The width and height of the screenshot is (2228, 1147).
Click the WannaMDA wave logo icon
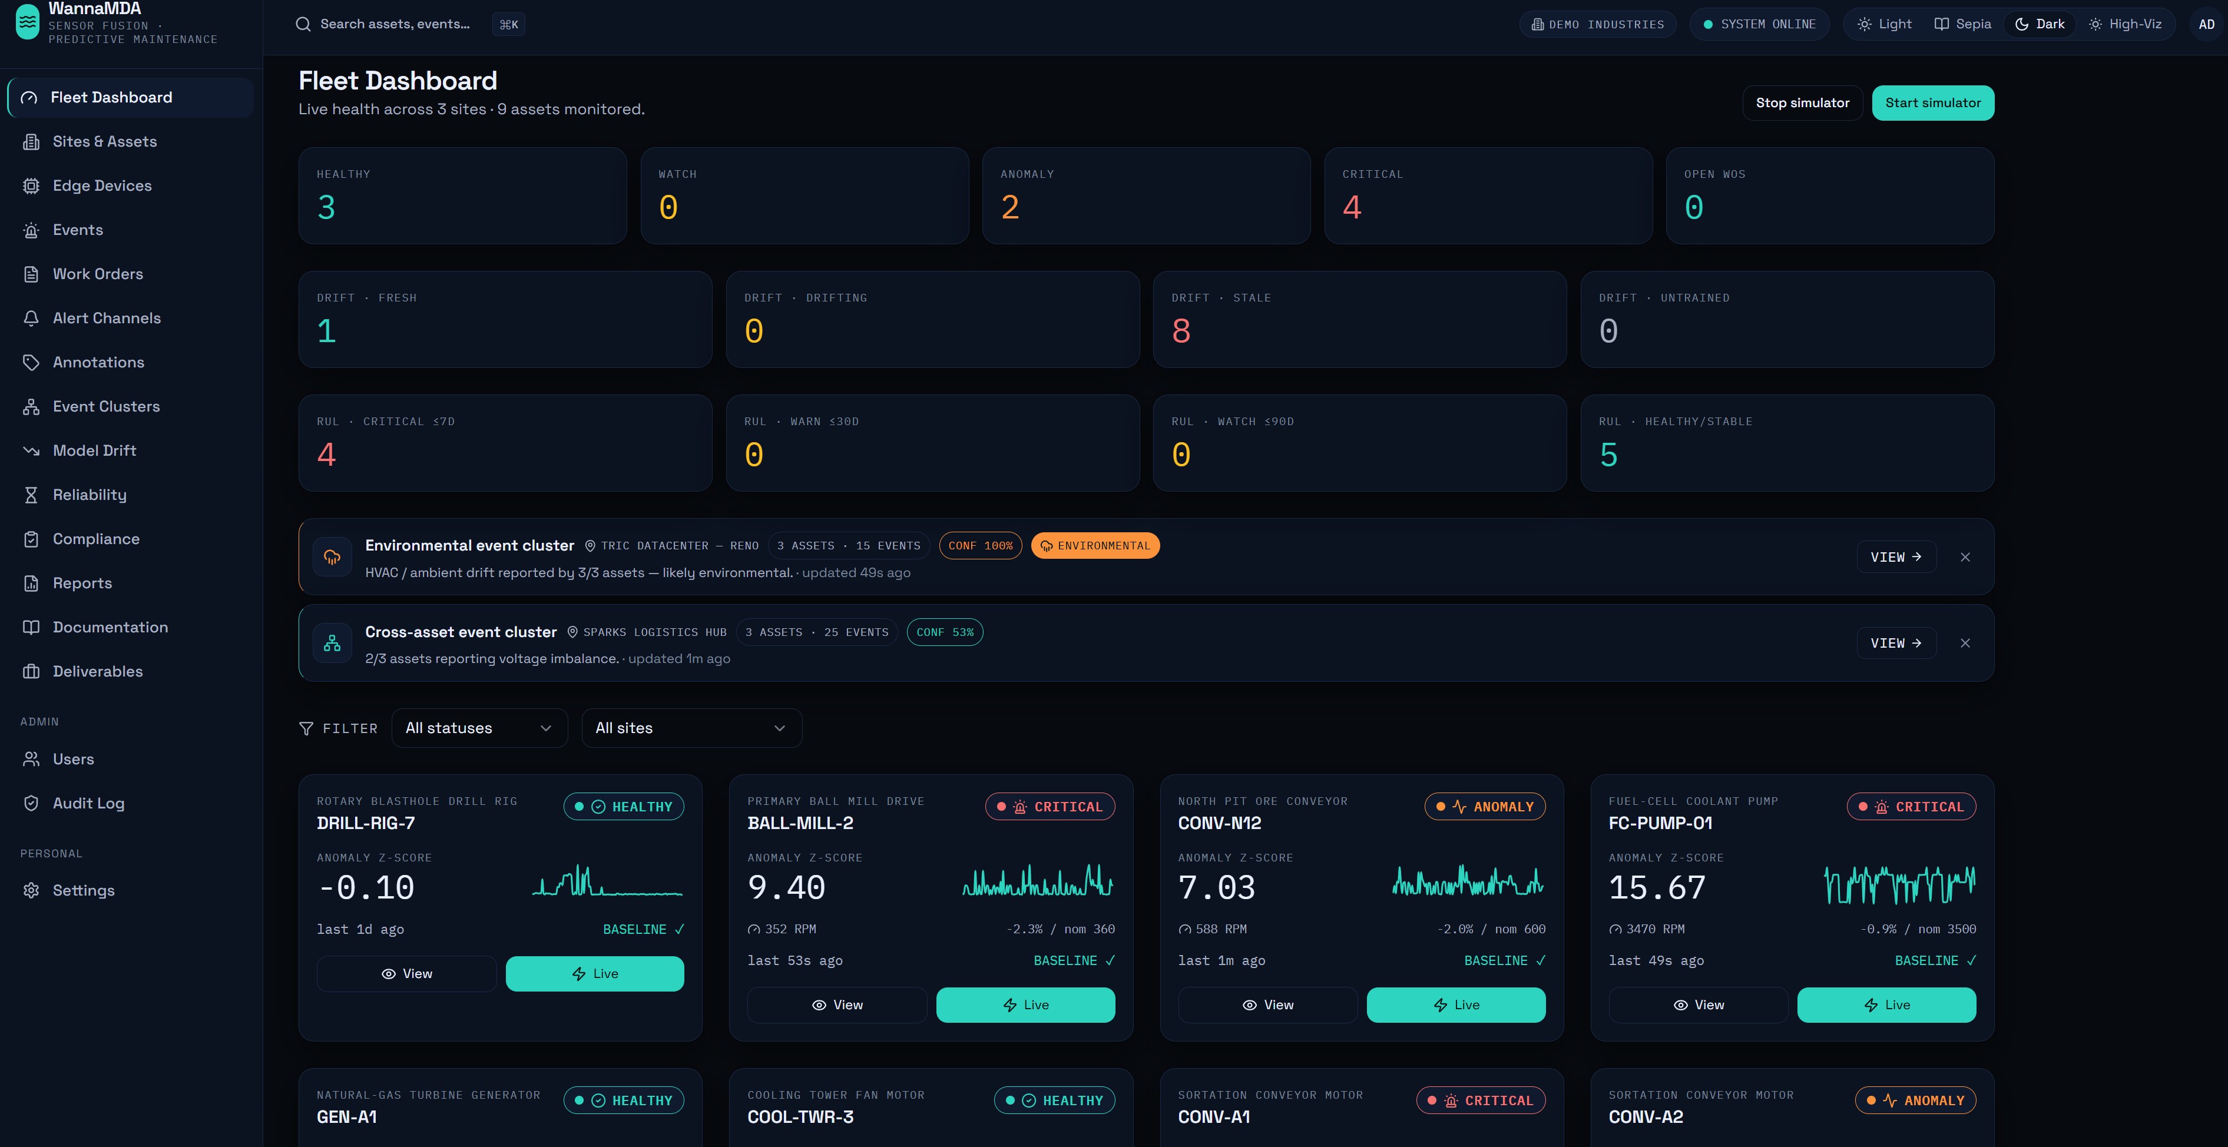pos(28,22)
